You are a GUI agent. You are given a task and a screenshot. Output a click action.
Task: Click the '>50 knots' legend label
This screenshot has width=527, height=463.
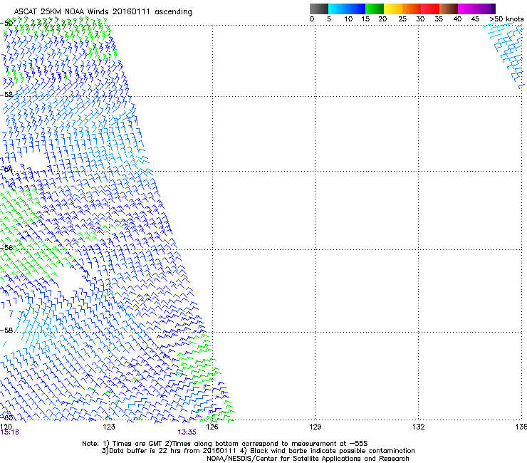coord(506,19)
